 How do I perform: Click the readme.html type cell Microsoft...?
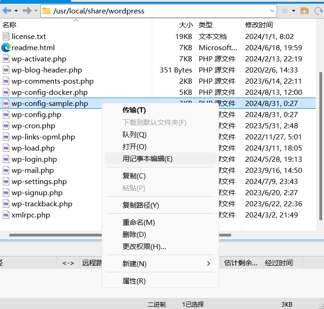[218, 48]
